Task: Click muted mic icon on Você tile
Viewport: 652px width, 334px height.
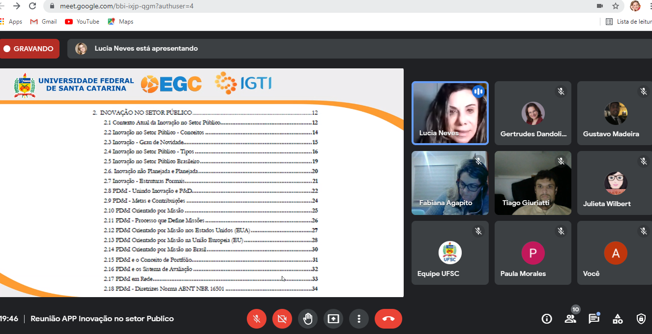Action: 643,231
